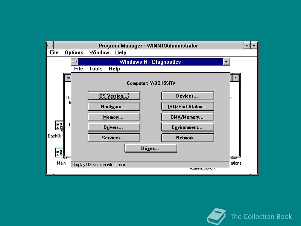The height and width of the screenshot is (226, 301).
Task: Open Help menu in Windows NT Diagnostics
Action: [x=114, y=69]
